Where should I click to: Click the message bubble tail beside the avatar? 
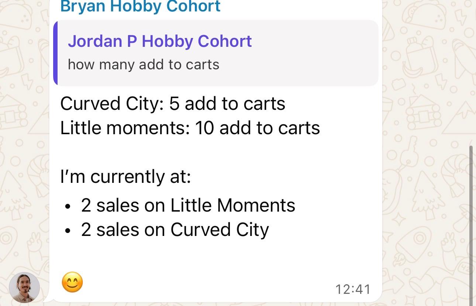click(x=46, y=300)
